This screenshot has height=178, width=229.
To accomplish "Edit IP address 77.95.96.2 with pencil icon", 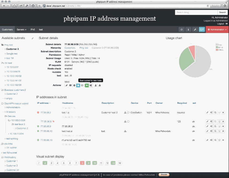I will [207, 113].
